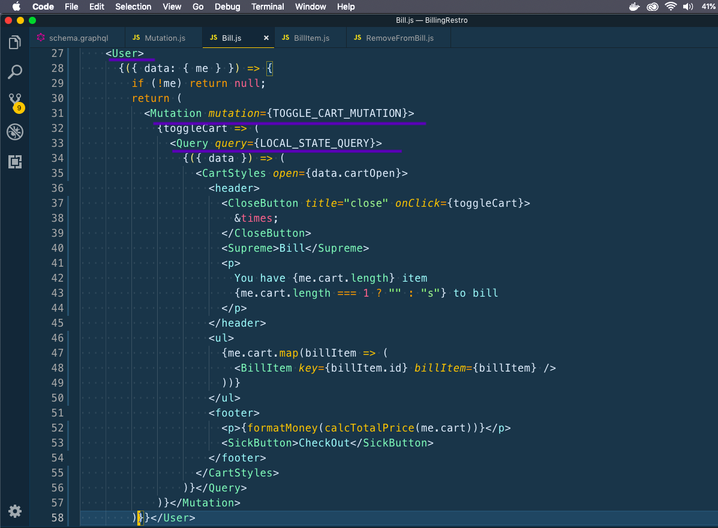Click calcTotalPrice function name
Screen dimensions: 718x528
(369, 428)
